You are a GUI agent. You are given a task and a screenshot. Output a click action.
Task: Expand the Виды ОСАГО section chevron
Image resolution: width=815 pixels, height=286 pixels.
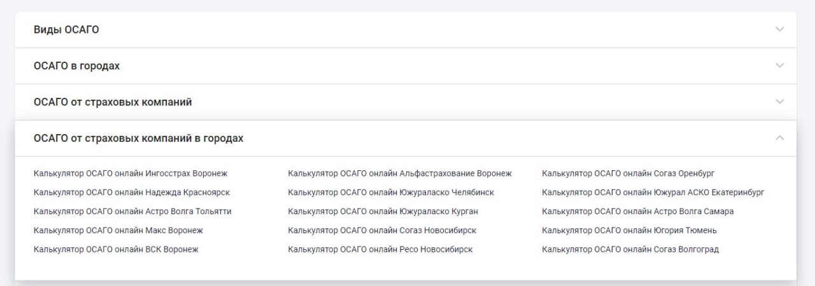point(779,29)
